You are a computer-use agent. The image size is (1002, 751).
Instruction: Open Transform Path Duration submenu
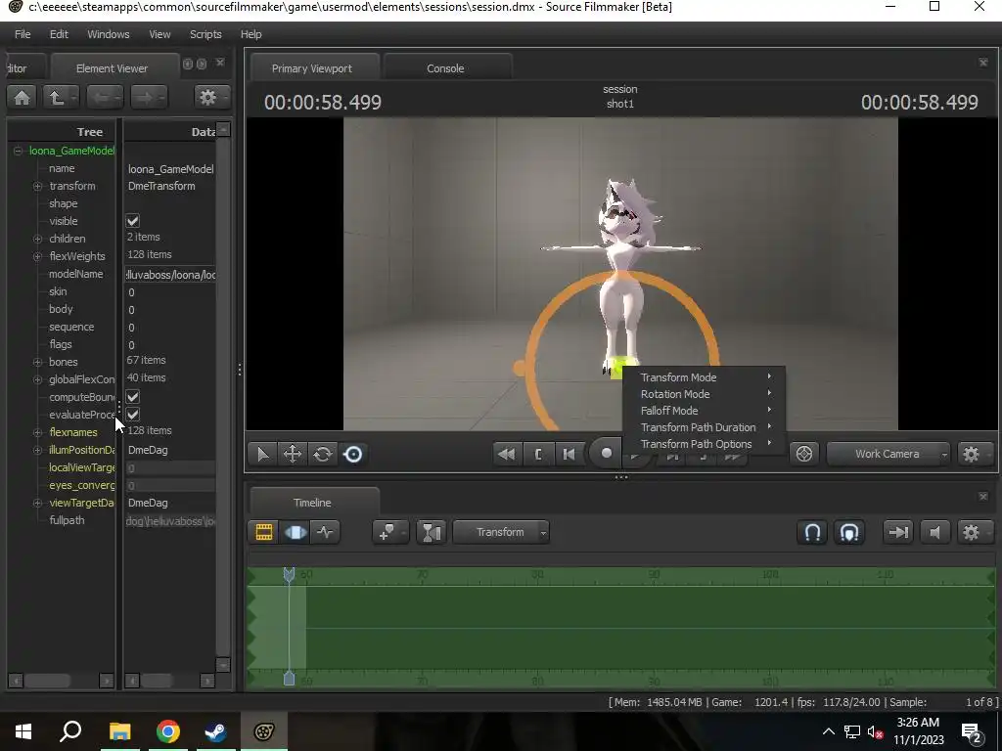[704, 427]
